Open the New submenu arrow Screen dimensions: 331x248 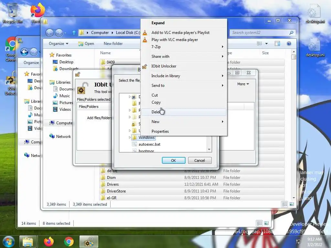222,122
